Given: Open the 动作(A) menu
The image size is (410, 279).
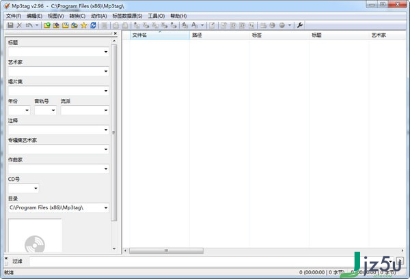Looking at the screenshot, I should click(x=99, y=16).
